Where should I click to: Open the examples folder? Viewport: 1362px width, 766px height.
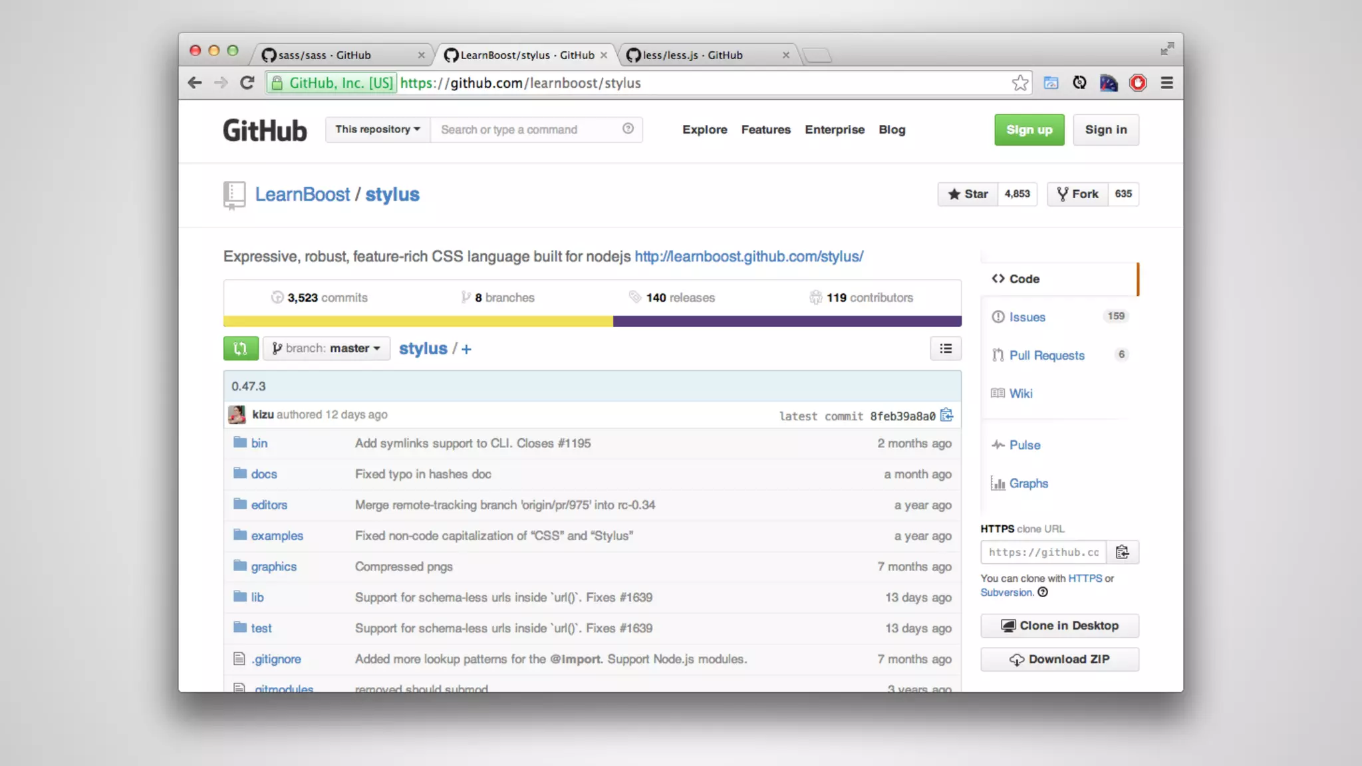[277, 536]
